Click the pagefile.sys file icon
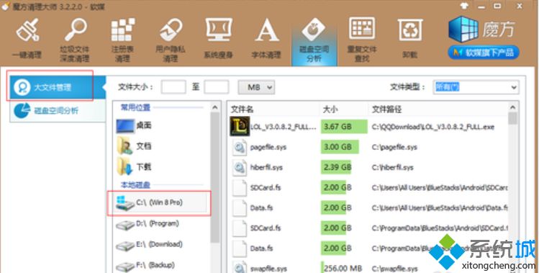This screenshot has width=539, height=273. [239, 148]
